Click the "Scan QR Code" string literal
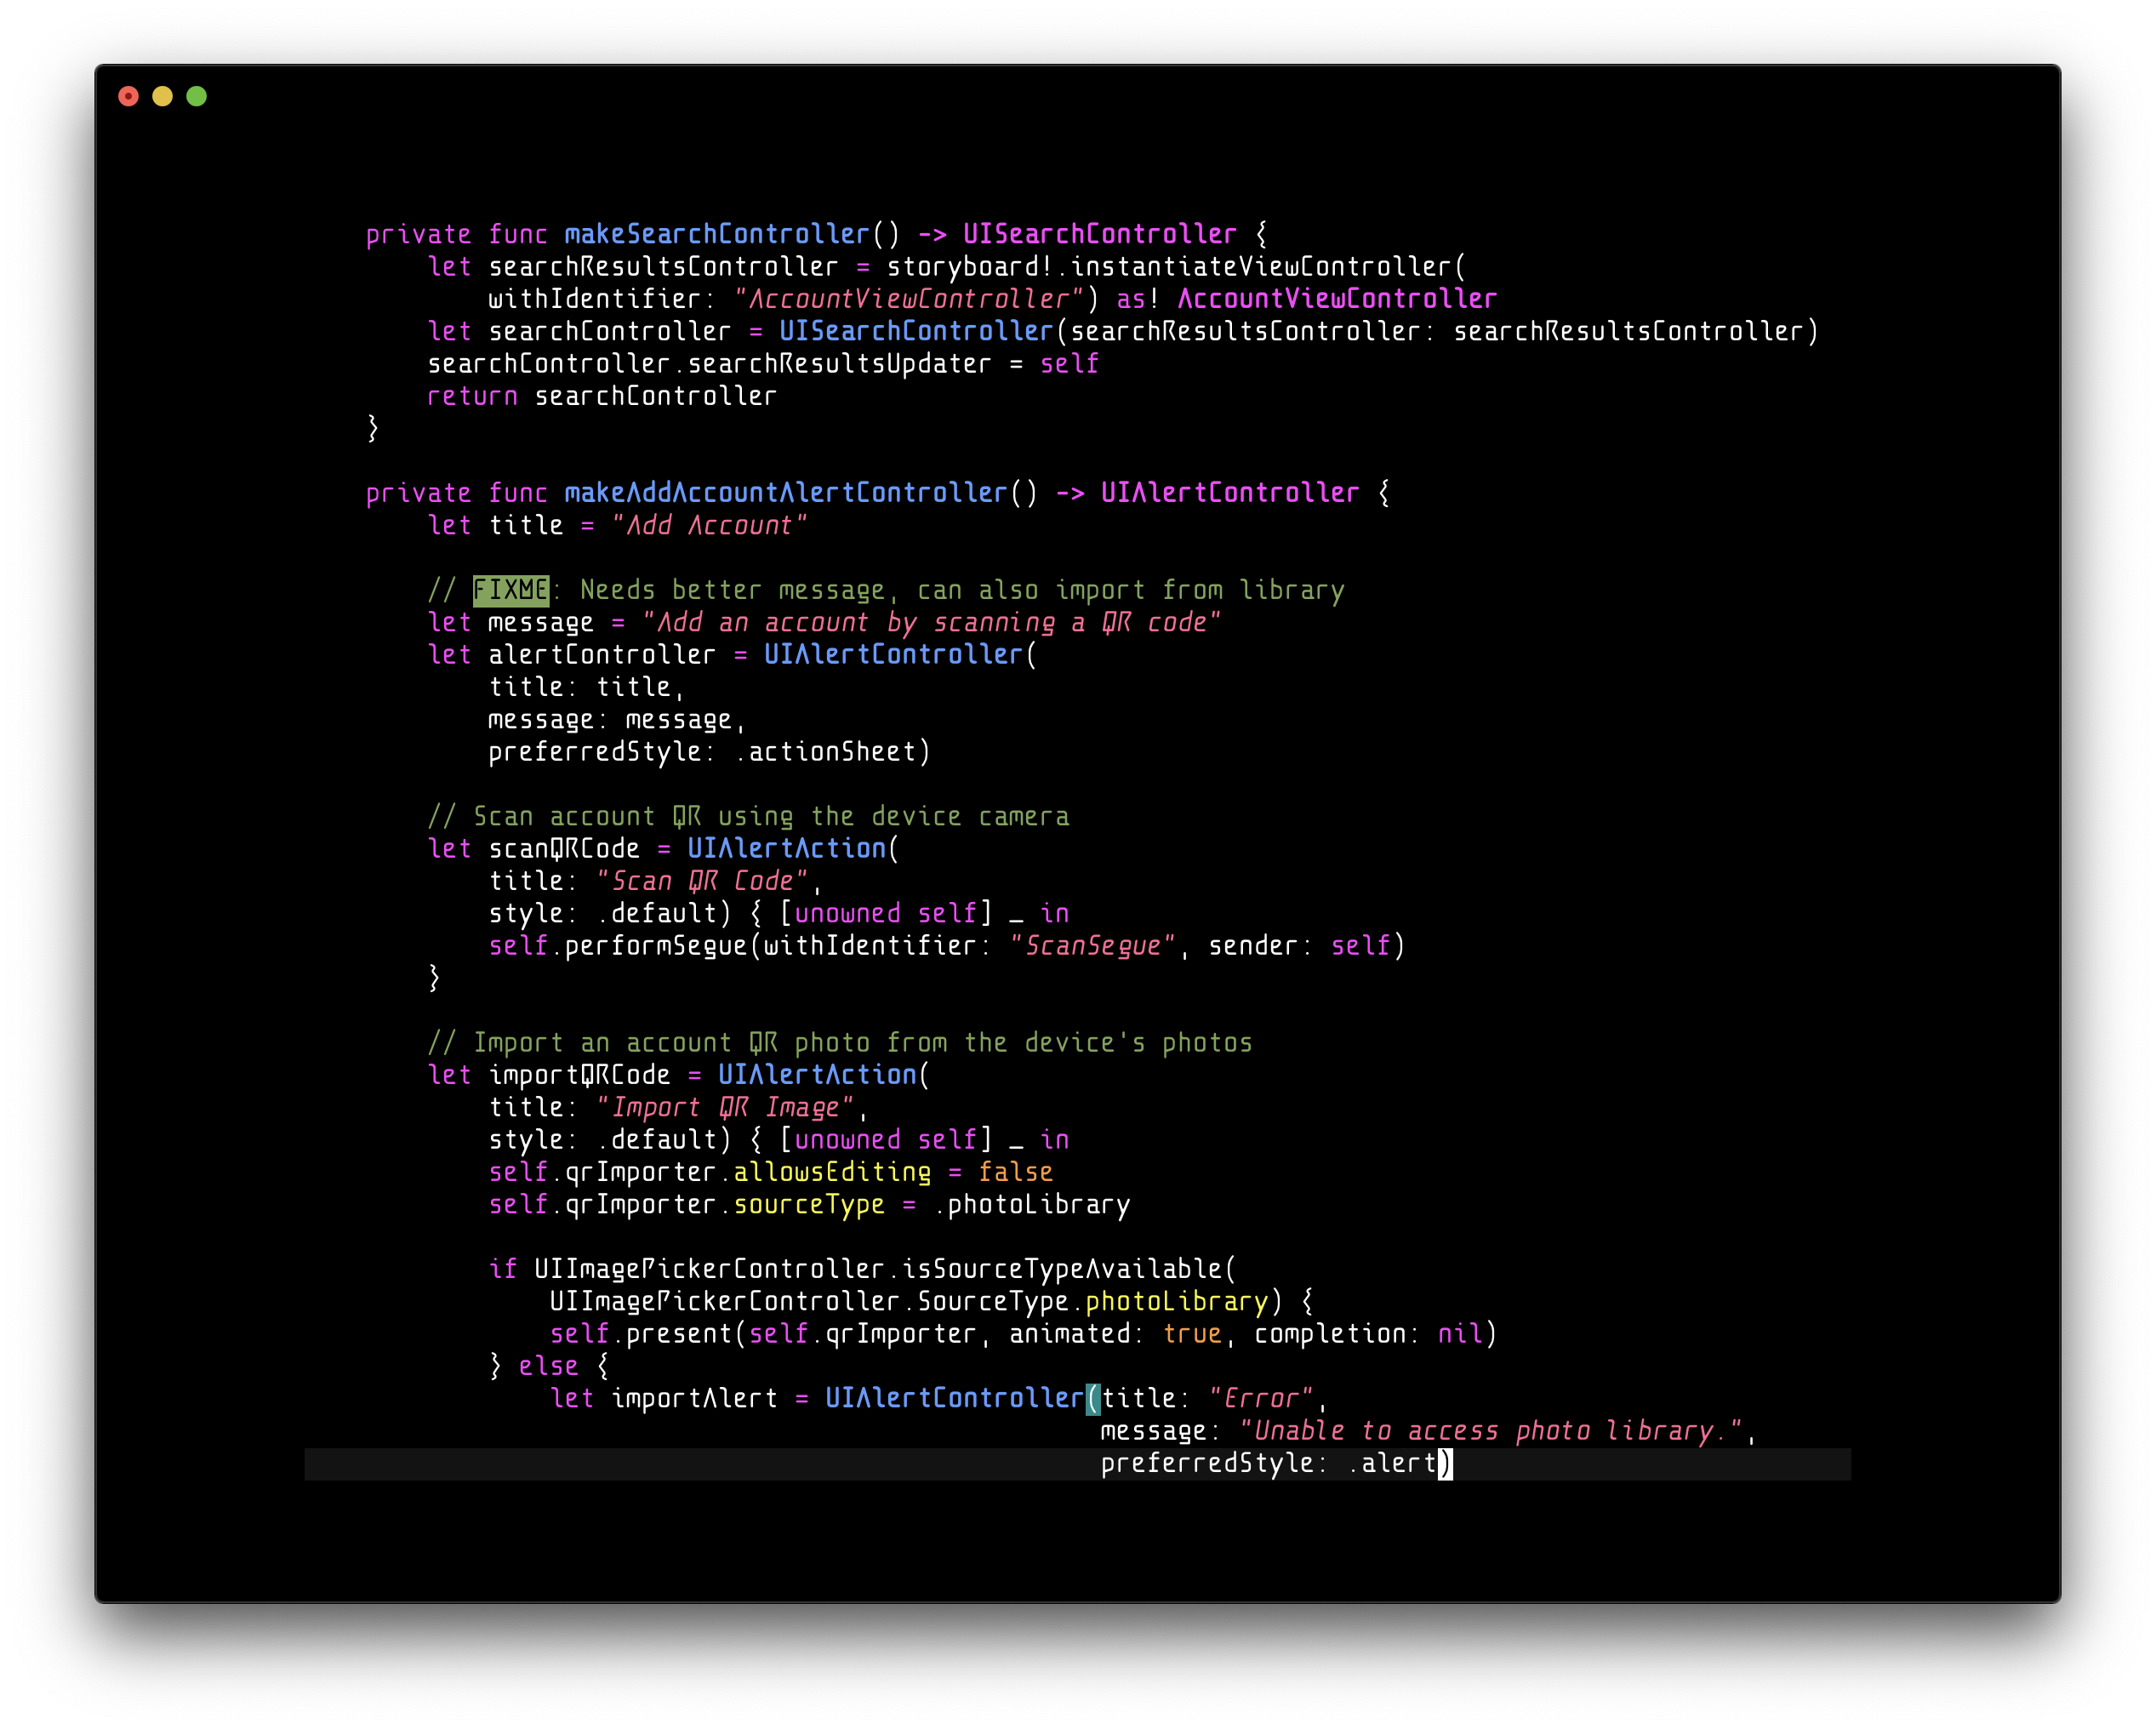Screen dimensions: 2156x1729 click(702, 880)
